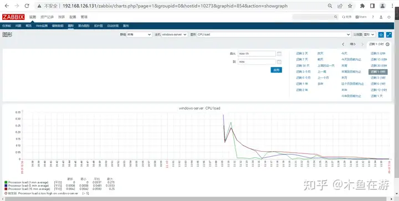Screen dimensions: 399x201
Task: Reload the browser page
Action: click(x=27, y=6)
